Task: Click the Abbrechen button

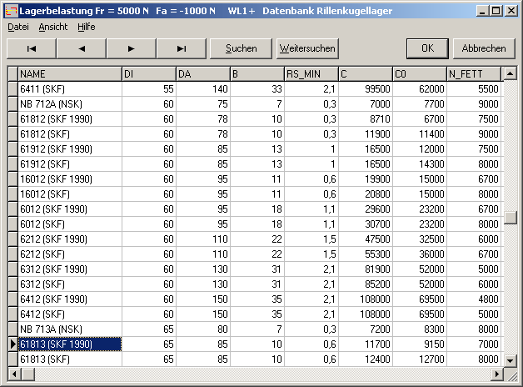Action: [x=484, y=48]
